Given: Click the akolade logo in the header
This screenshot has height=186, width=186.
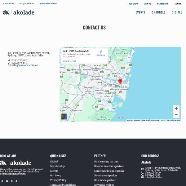Looking at the screenshot, I should point(19,12).
